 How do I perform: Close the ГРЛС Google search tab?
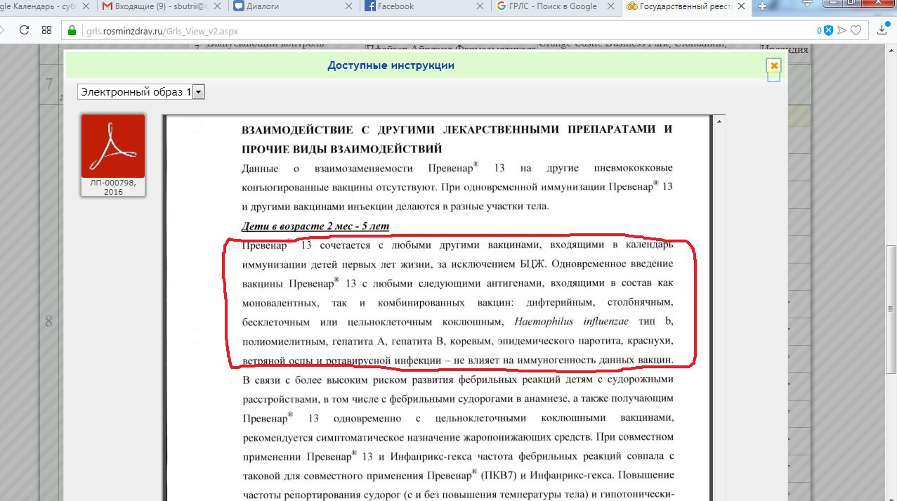click(x=610, y=6)
